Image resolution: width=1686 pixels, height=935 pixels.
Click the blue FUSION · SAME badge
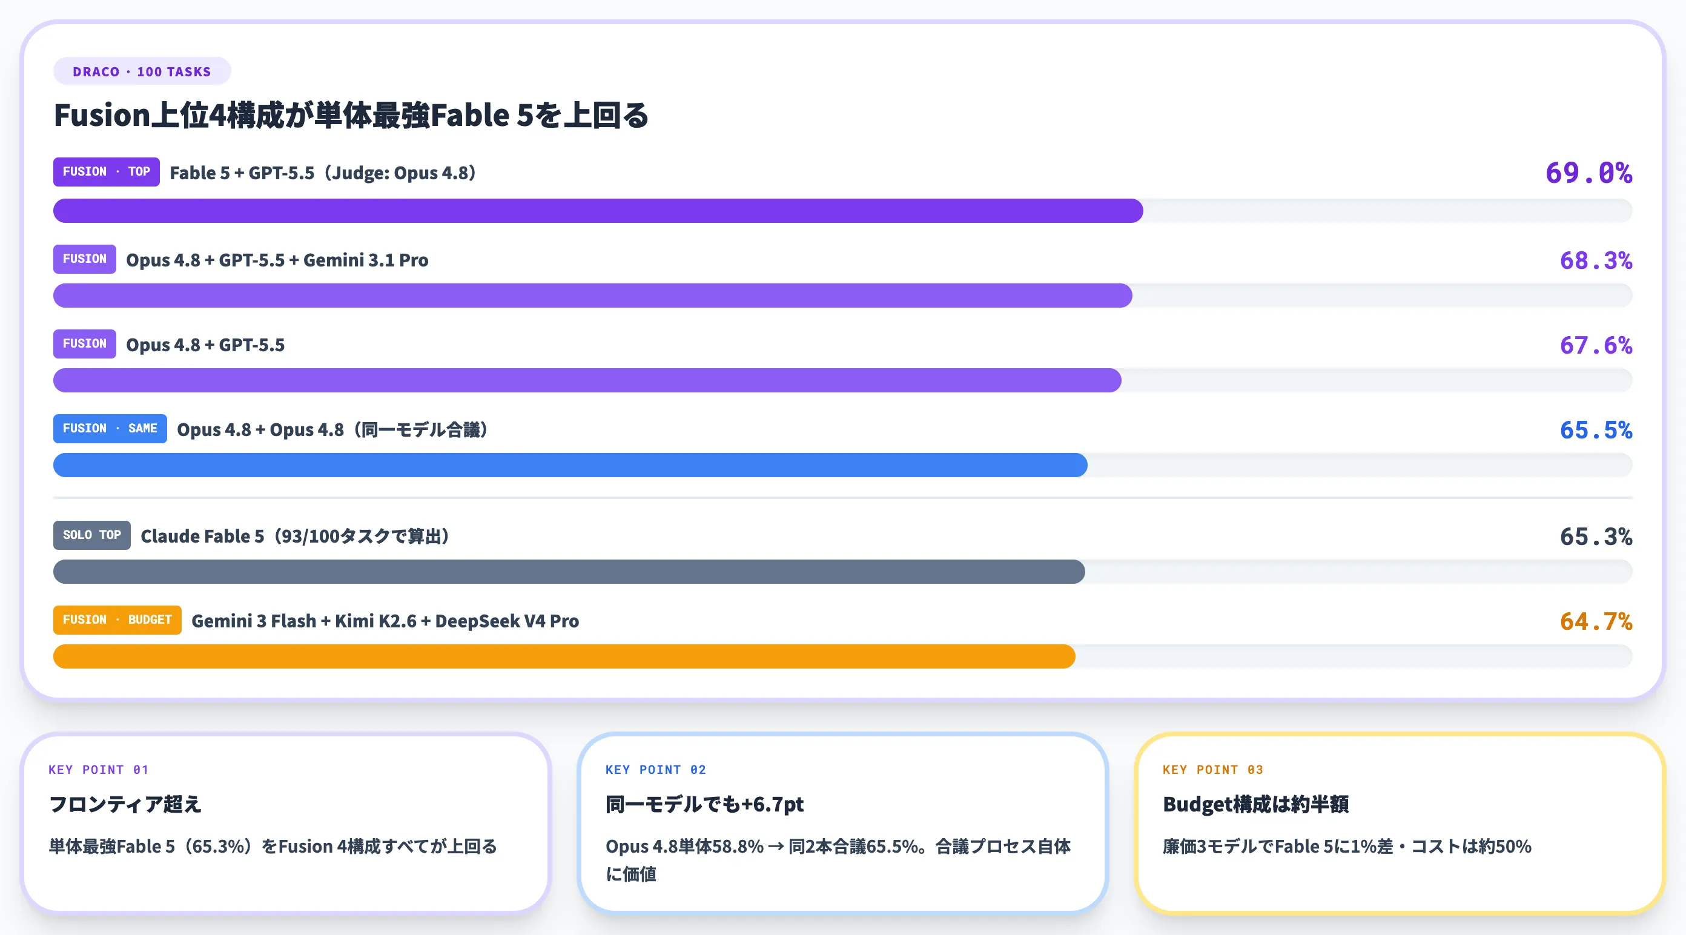(x=110, y=429)
